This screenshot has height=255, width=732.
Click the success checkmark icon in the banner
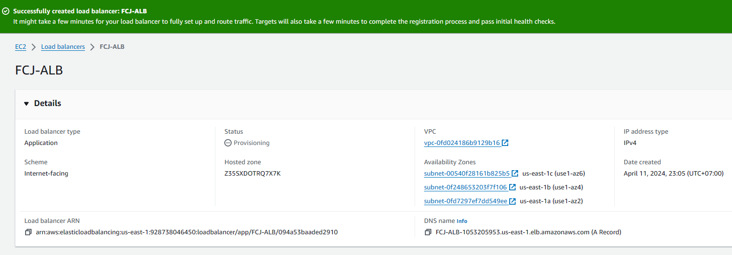tap(6, 11)
